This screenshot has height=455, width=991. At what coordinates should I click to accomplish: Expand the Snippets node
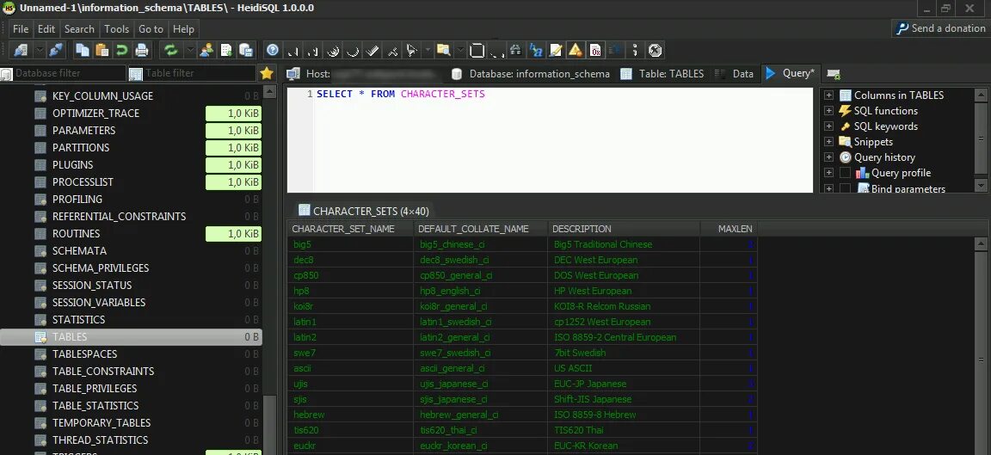[828, 142]
